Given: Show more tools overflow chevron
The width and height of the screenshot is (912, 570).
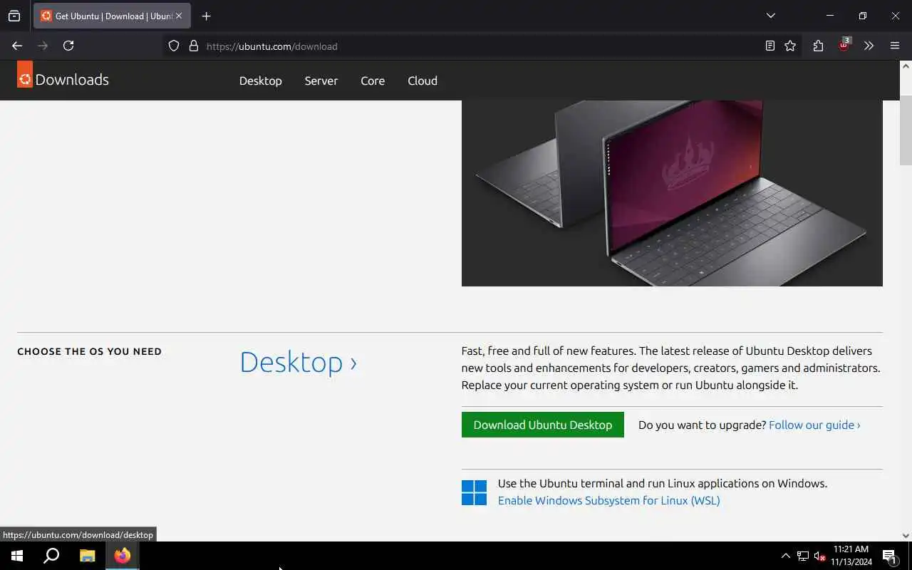Looking at the screenshot, I should pos(869,46).
